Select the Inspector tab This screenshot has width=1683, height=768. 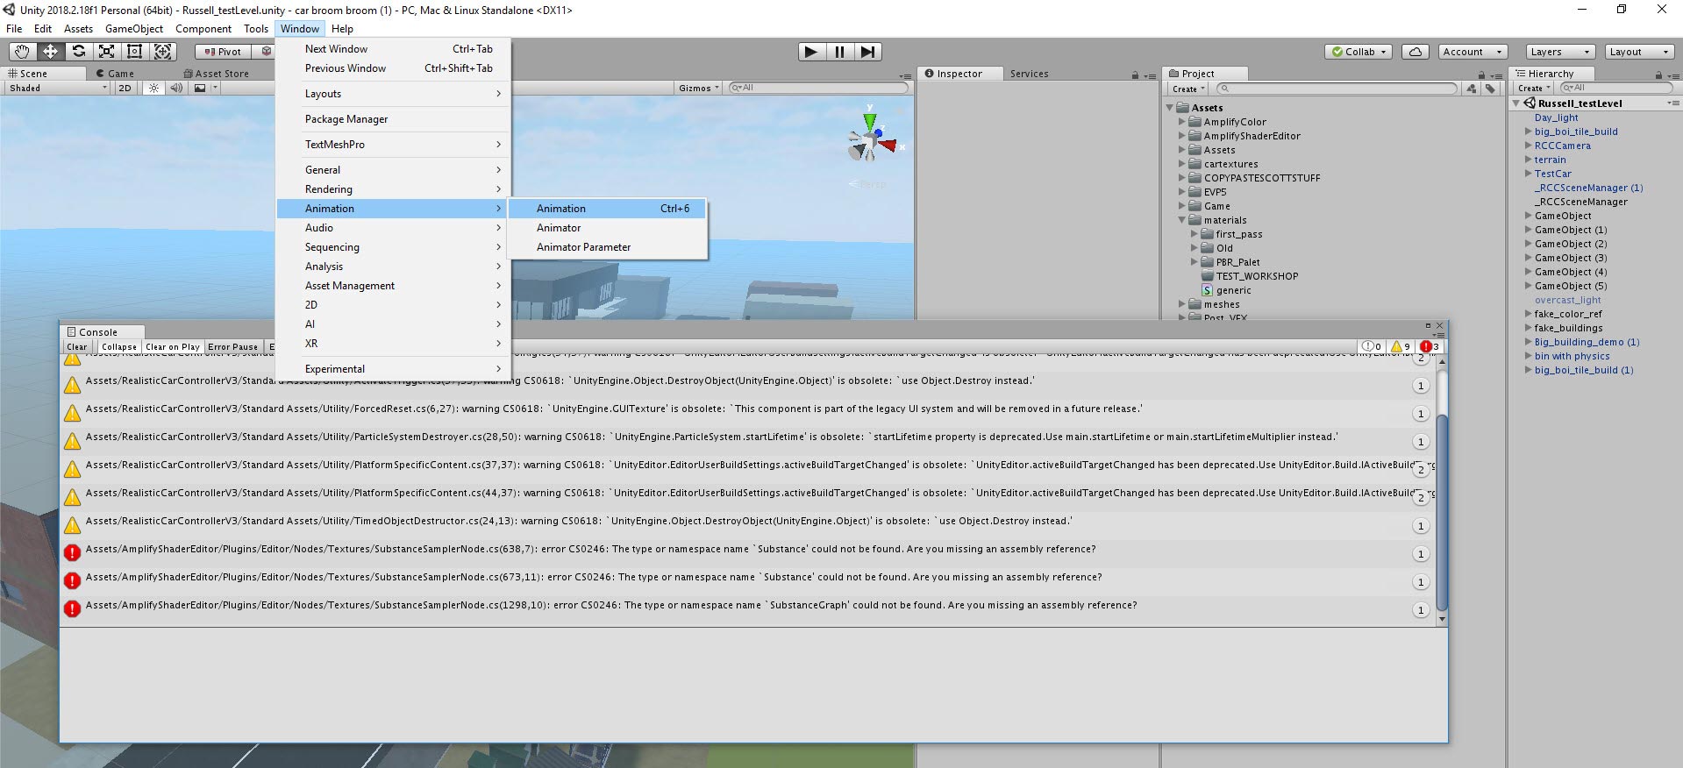pos(959,74)
